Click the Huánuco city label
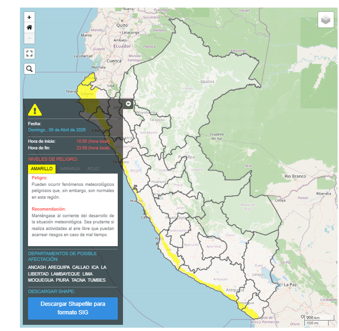 click(159, 182)
